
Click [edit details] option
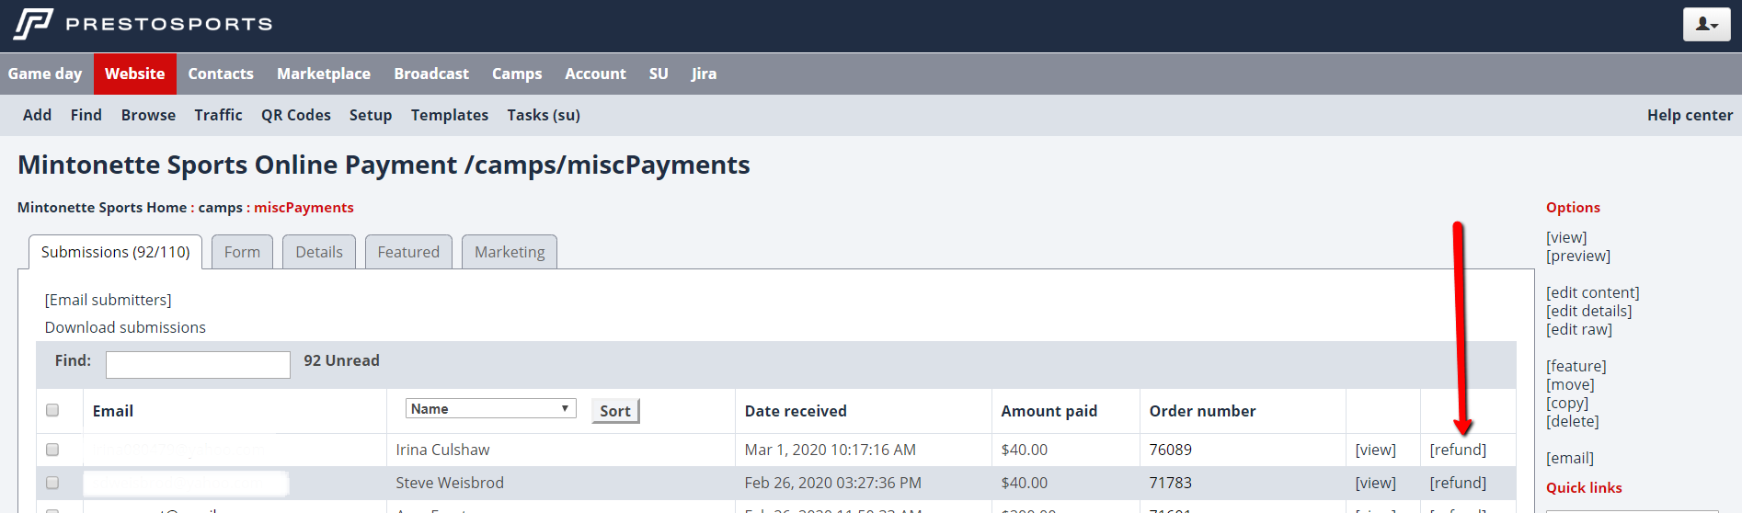coord(1589,311)
